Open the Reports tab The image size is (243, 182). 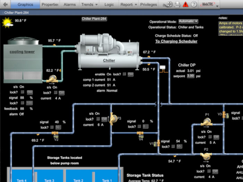coord(127,5)
